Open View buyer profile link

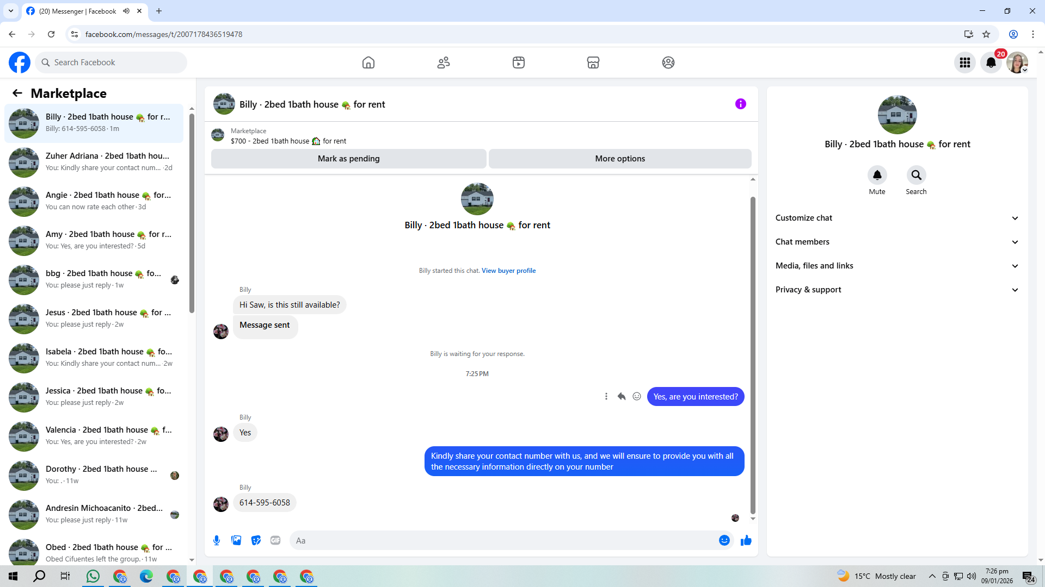click(x=508, y=271)
